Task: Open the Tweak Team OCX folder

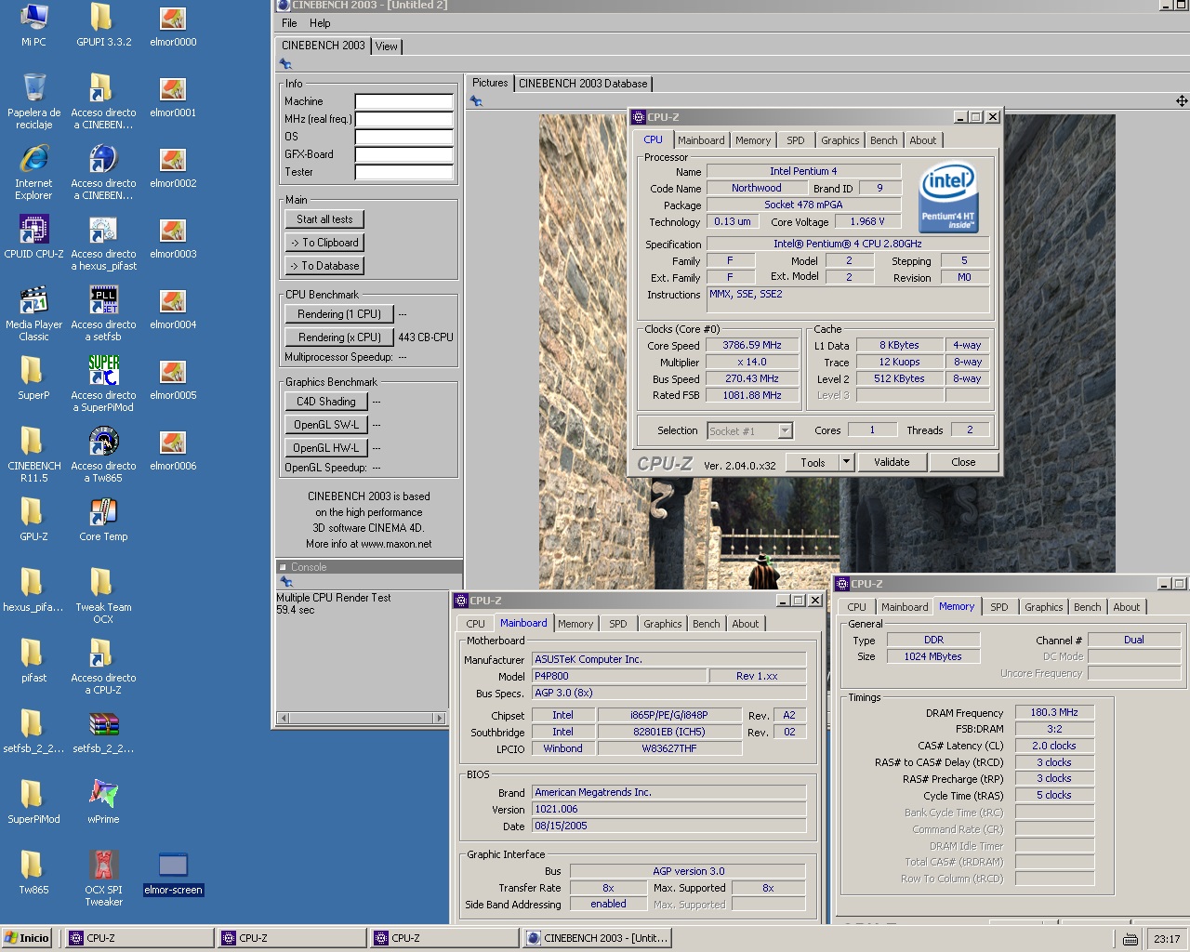Action: 103,596
